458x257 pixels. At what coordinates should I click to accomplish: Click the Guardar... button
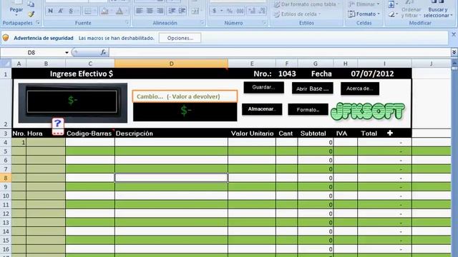tap(264, 87)
